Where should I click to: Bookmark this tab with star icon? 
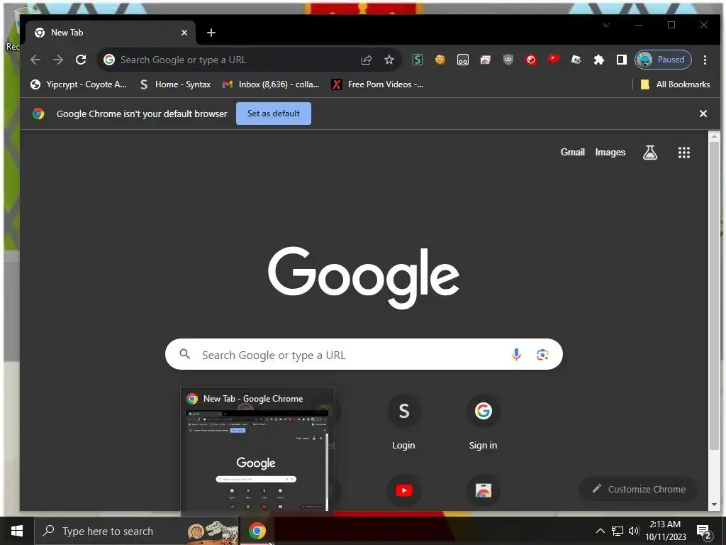(x=389, y=60)
